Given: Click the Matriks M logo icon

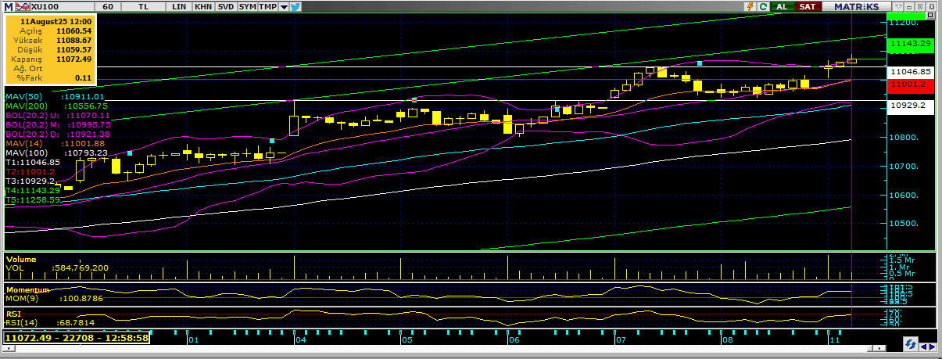Looking at the screenshot, I should tap(7, 6).
